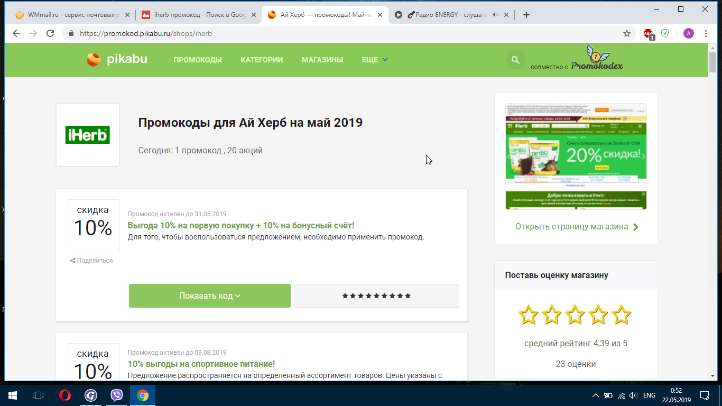
Task: Open the Chrome profile avatar
Action: coord(689,33)
